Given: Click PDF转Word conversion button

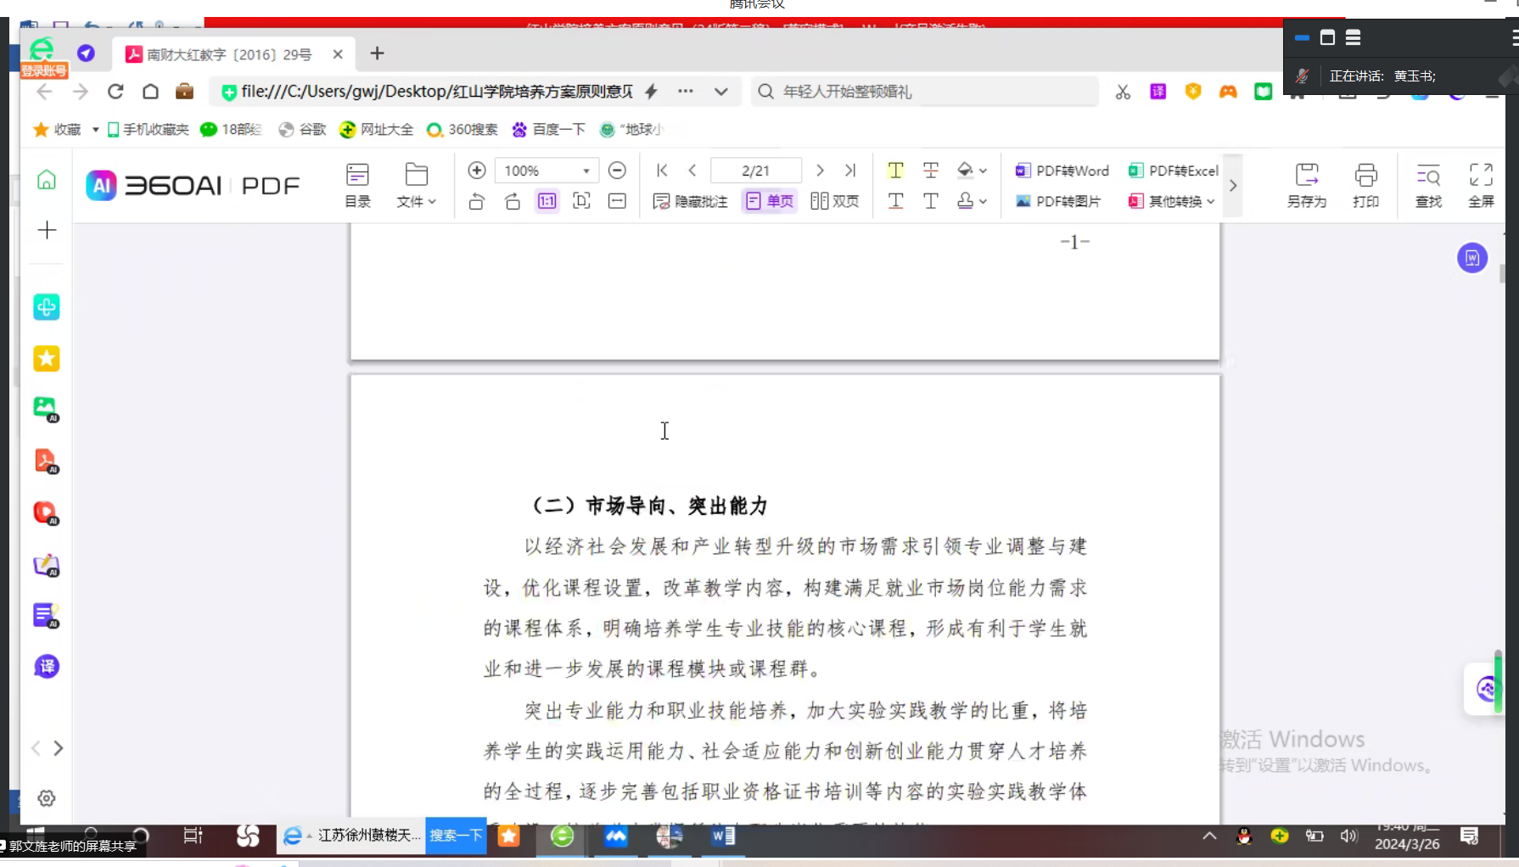Looking at the screenshot, I should pos(1062,171).
